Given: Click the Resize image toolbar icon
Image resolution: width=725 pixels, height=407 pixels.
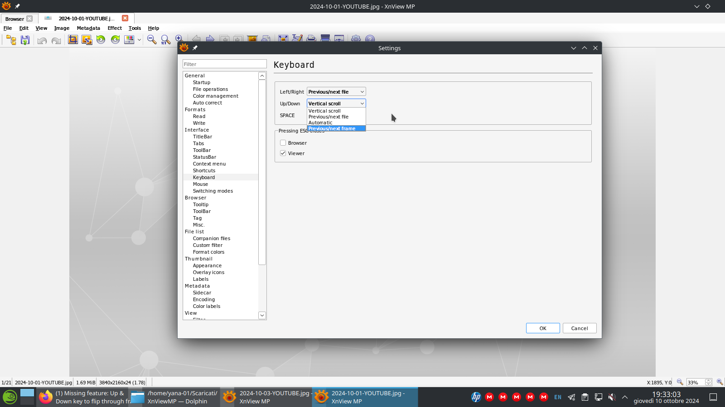Looking at the screenshot, I should tap(87, 40).
